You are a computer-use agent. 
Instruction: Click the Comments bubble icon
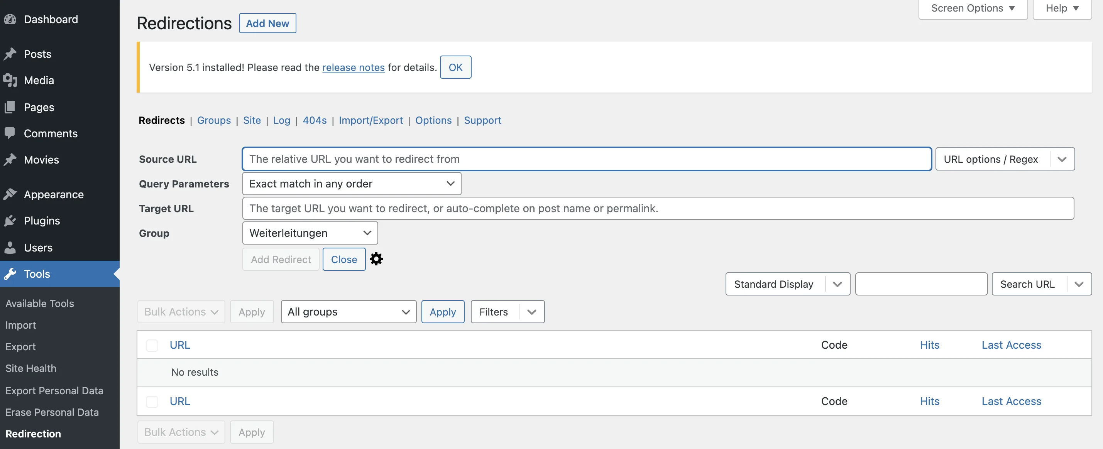10,133
